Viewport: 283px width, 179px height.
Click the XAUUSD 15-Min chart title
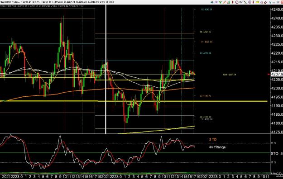point(10,2)
